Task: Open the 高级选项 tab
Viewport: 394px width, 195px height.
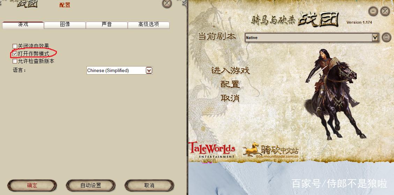Action: (x=149, y=25)
